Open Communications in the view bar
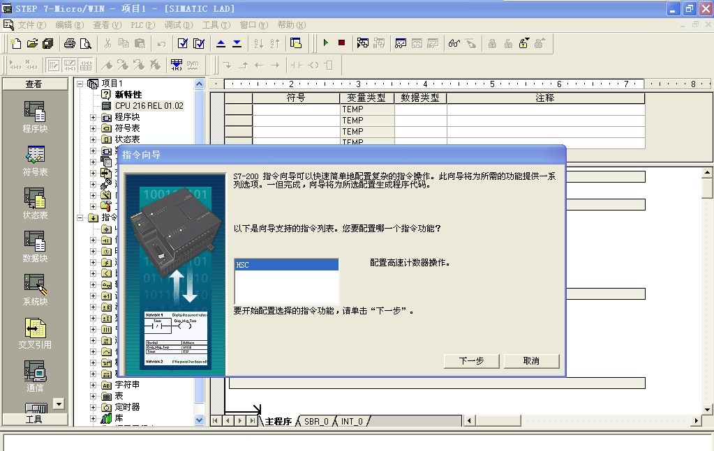714x451 pixels. (35, 376)
